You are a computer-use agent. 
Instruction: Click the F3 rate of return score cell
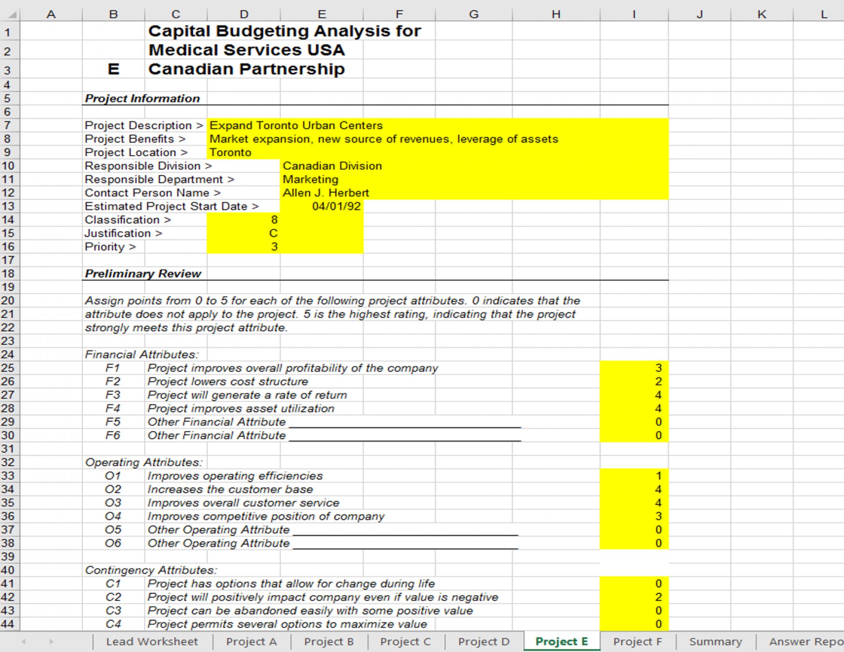(634, 395)
